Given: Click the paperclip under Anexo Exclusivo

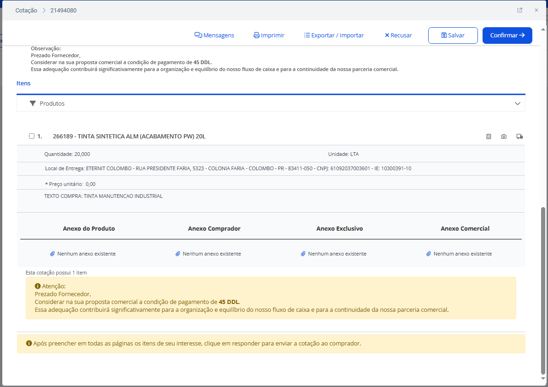Looking at the screenshot, I should tap(303, 254).
